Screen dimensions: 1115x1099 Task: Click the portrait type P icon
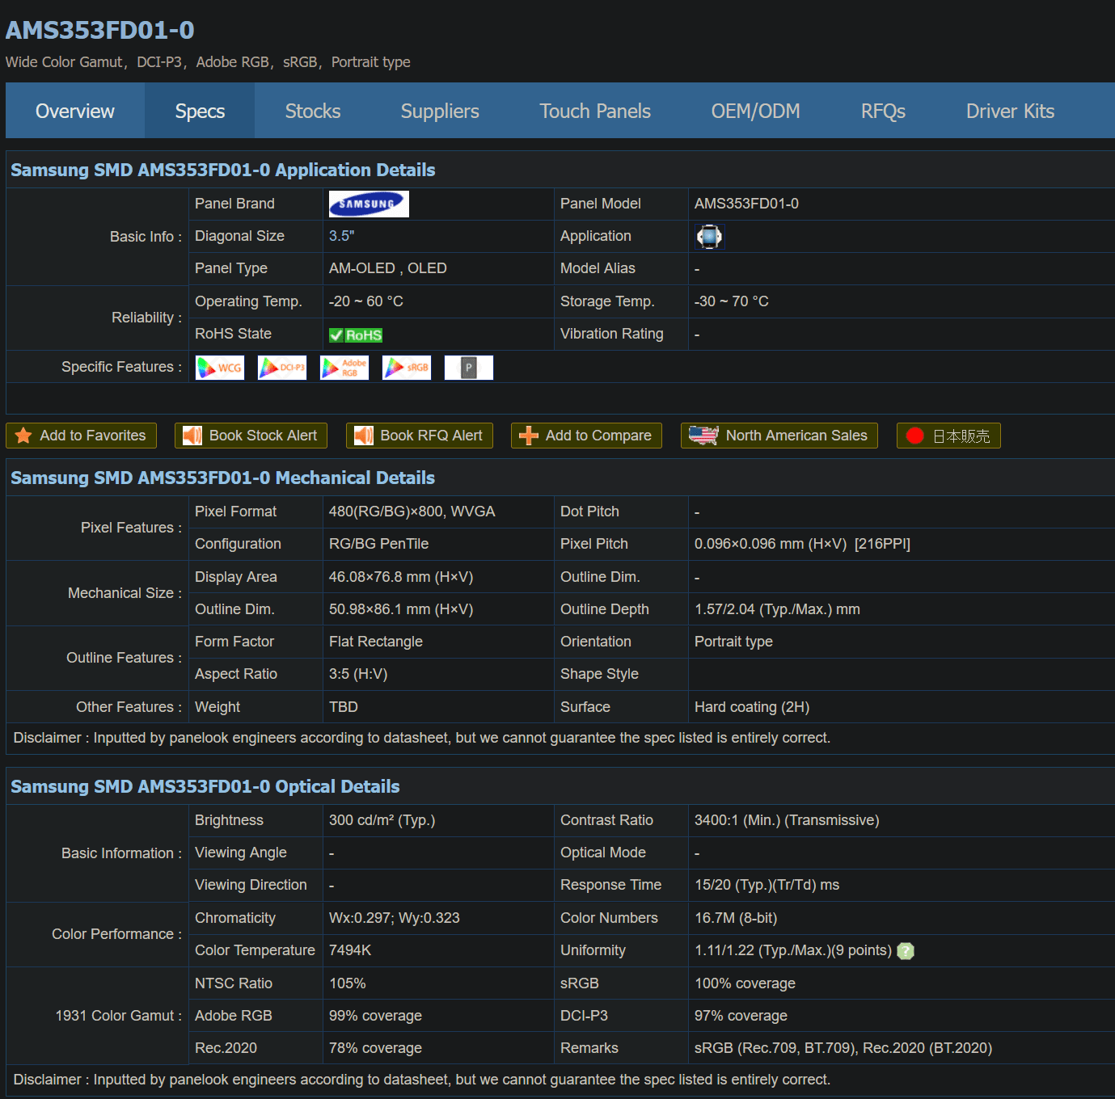click(x=469, y=368)
